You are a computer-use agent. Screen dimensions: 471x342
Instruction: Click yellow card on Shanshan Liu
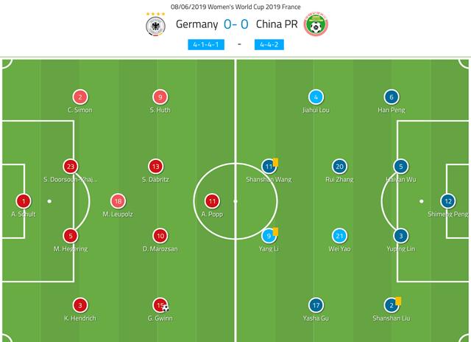pos(397,300)
